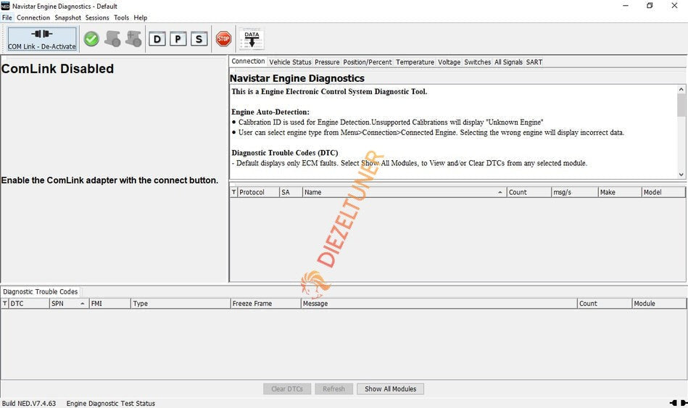688x408 pixels.
Task: Click the Show All Modules button
Action: pyautogui.click(x=390, y=388)
